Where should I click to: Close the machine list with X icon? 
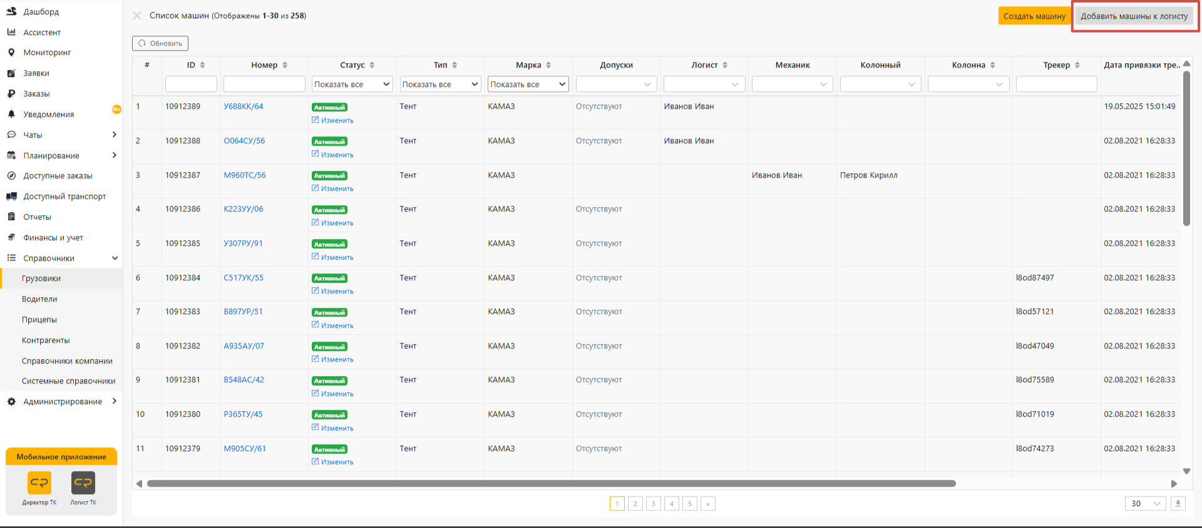[x=137, y=16]
